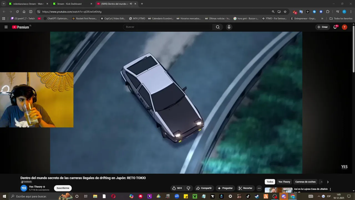
Task: Open CapCut Video Editor bookmark
Action: (x=113, y=19)
